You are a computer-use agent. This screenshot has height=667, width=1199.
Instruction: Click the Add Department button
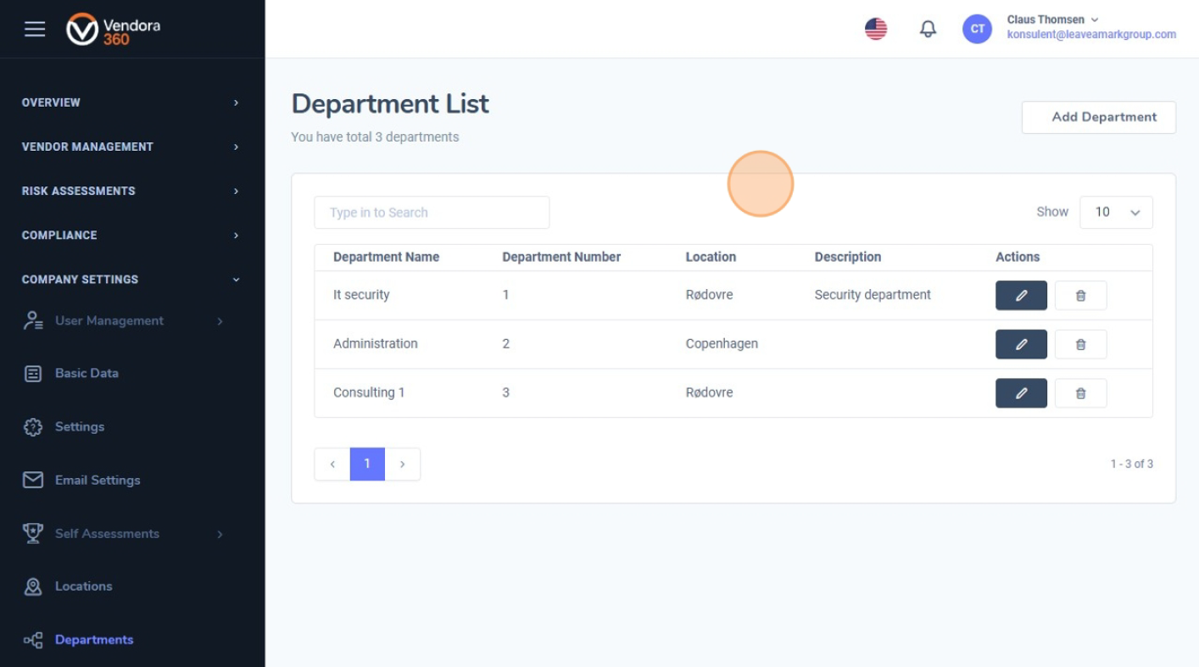pos(1098,118)
